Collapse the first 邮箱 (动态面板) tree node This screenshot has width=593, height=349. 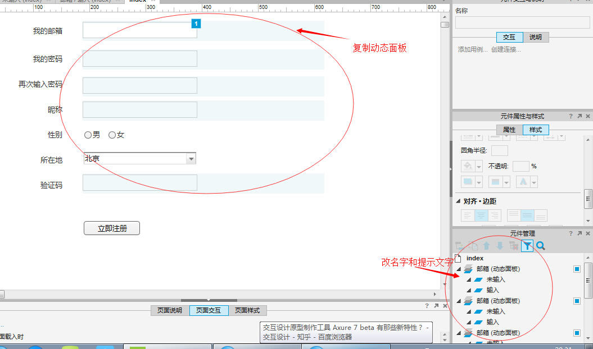(458, 269)
